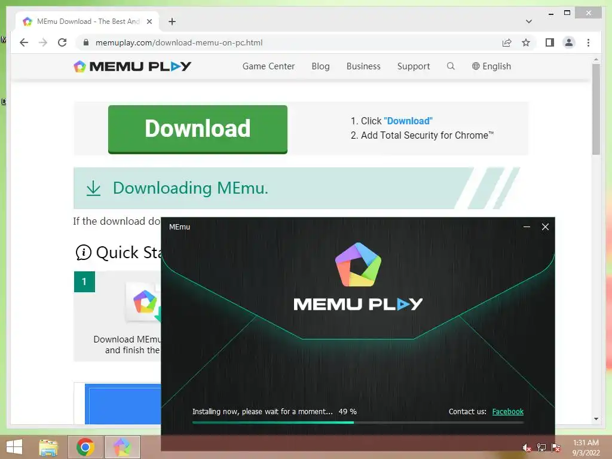Share this page using the share icon

pyautogui.click(x=507, y=42)
